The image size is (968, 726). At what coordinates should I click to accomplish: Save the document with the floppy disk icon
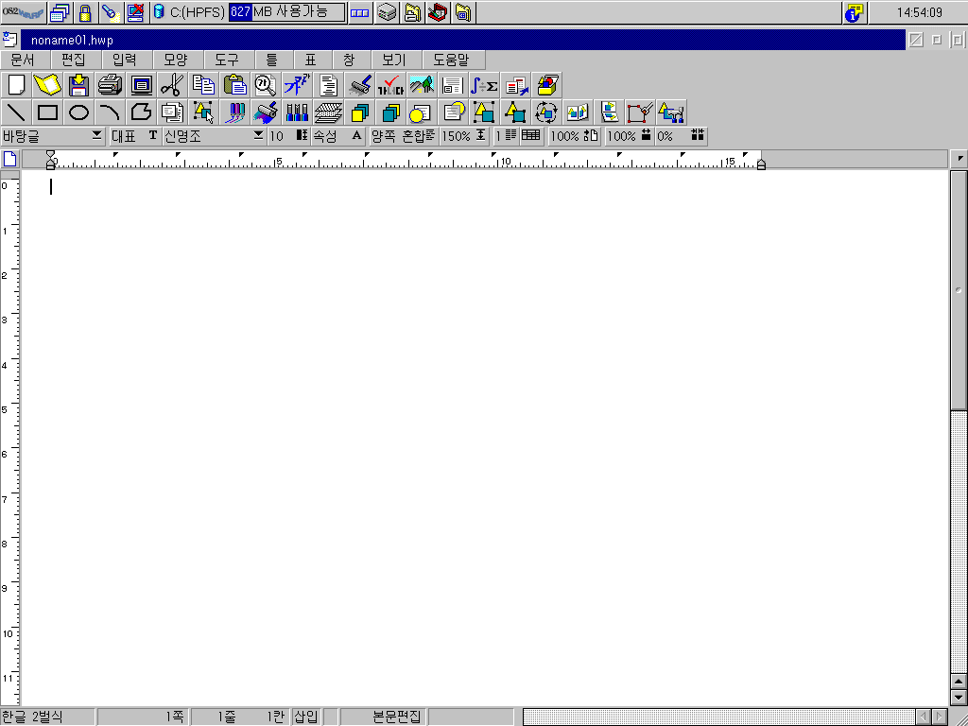tap(79, 85)
